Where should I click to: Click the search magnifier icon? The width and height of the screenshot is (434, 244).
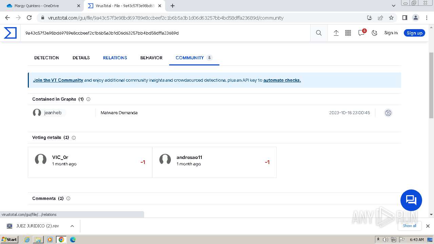[x=319, y=33]
